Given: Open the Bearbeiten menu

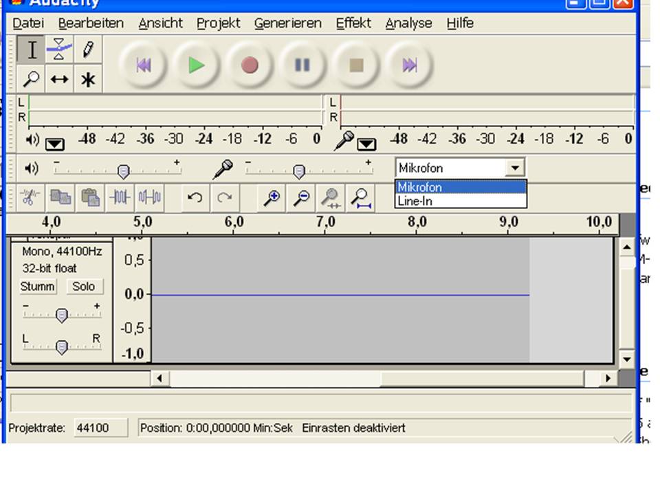Looking at the screenshot, I should point(91,23).
